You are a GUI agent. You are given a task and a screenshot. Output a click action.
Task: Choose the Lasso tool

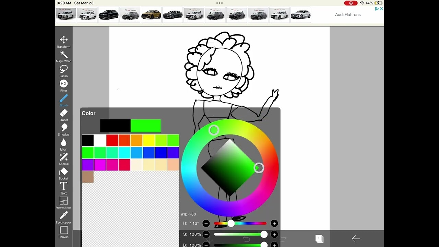[x=63, y=71]
